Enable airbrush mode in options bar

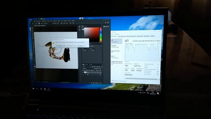tap(71, 23)
